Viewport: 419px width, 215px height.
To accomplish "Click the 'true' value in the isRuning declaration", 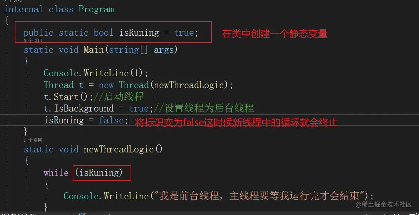I will [x=184, y=33].
